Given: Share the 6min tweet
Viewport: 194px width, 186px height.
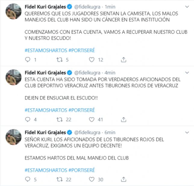Looking at the screenshot, I should click(124, 179).
